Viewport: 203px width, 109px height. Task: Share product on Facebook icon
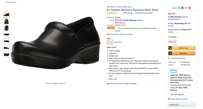click(182, 8)
